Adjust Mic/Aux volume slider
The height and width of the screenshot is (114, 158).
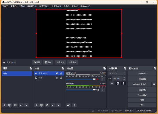[x=81, y=79]
